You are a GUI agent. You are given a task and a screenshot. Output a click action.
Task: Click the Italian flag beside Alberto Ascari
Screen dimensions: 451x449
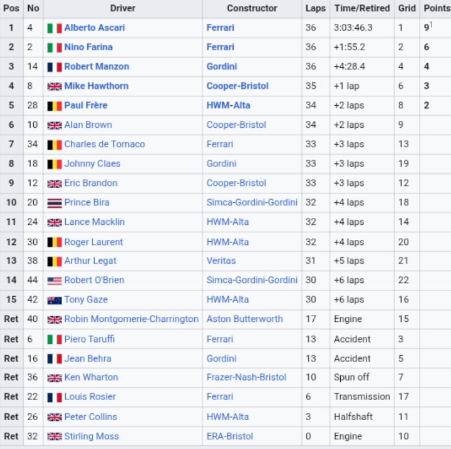click(54, 28)
